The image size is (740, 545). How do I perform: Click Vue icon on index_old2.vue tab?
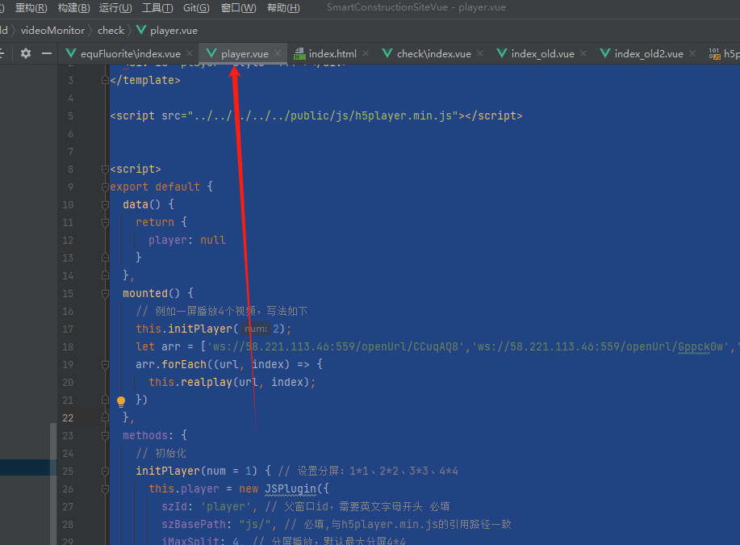604,53
